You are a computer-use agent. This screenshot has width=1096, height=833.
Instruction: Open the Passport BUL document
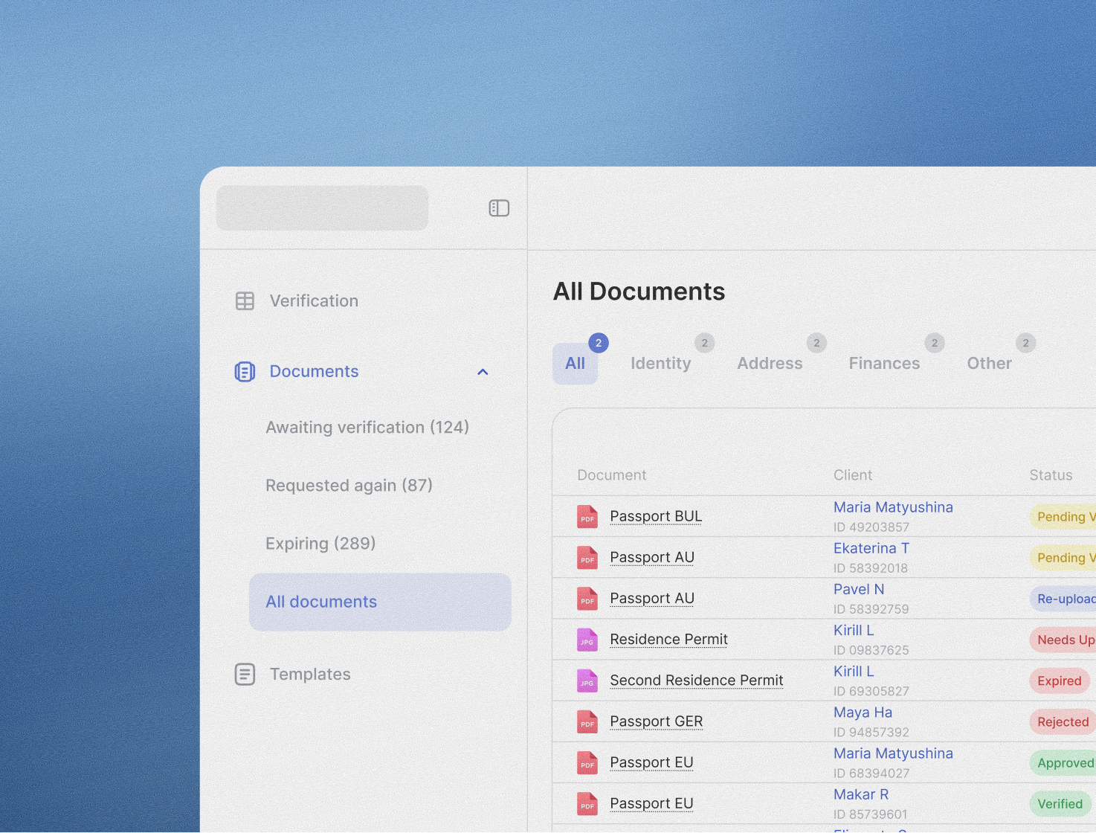point(656,516)
